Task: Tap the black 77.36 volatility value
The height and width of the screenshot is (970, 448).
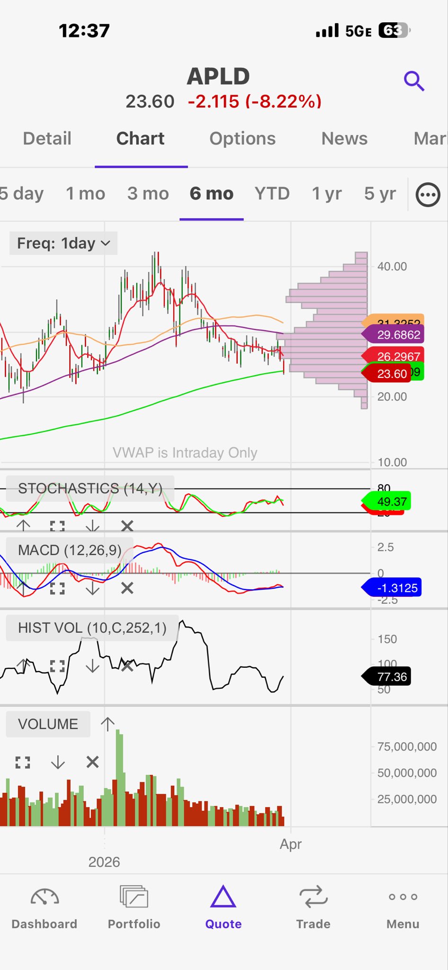Action: click(386, 677)
